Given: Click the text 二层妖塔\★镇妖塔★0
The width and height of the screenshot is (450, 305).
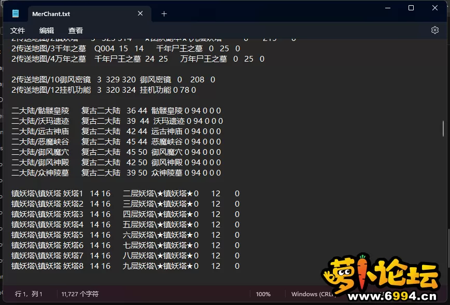Looking at the screenshot, I should tap(161, 193).
